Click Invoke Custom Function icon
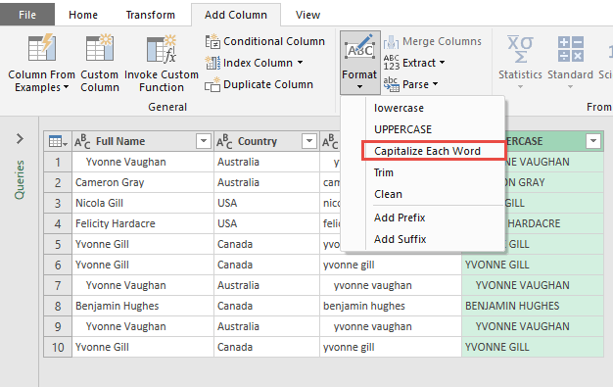This screenshot has height=387, width=613. coord(162,48)
